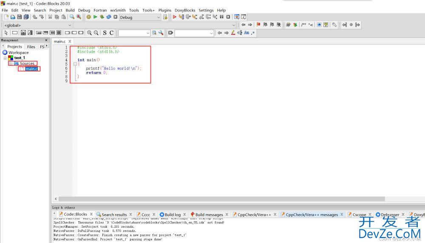Collapse the test_1 project node

(5, 58)
